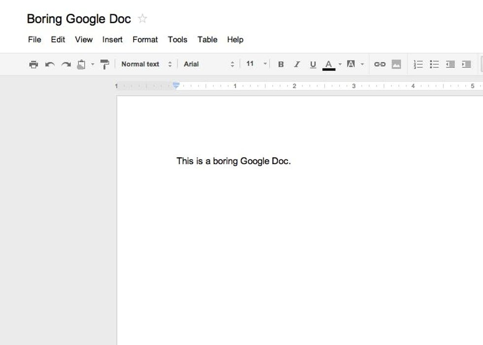The image size is (483, 345).
Task: Open the Format menu
Action: (x=145, y=39)
